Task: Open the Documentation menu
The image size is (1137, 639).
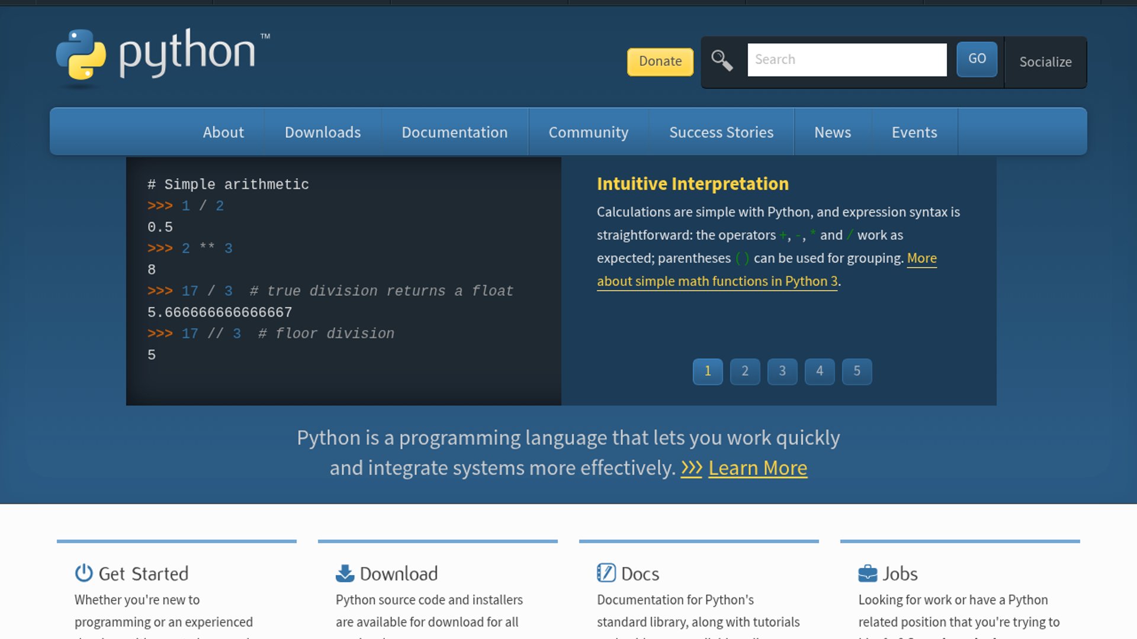Action: (x=455, y=132)
